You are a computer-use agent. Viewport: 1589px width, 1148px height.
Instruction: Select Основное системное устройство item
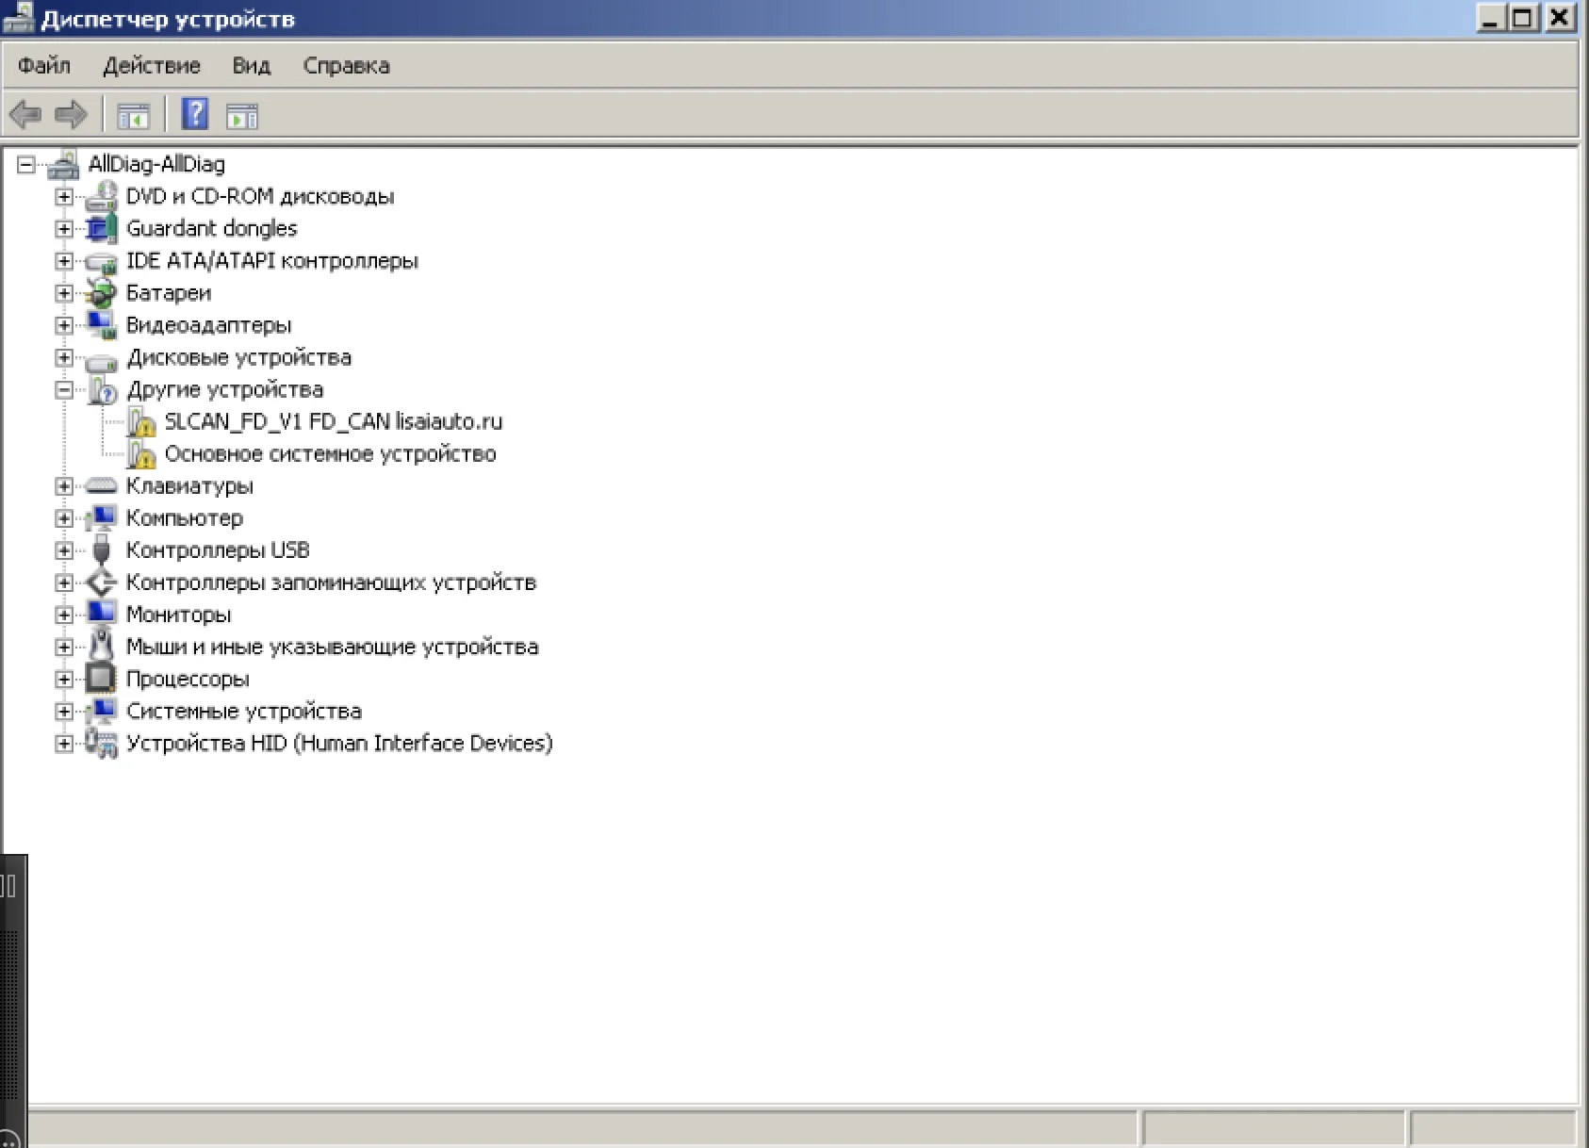point(330,454)
